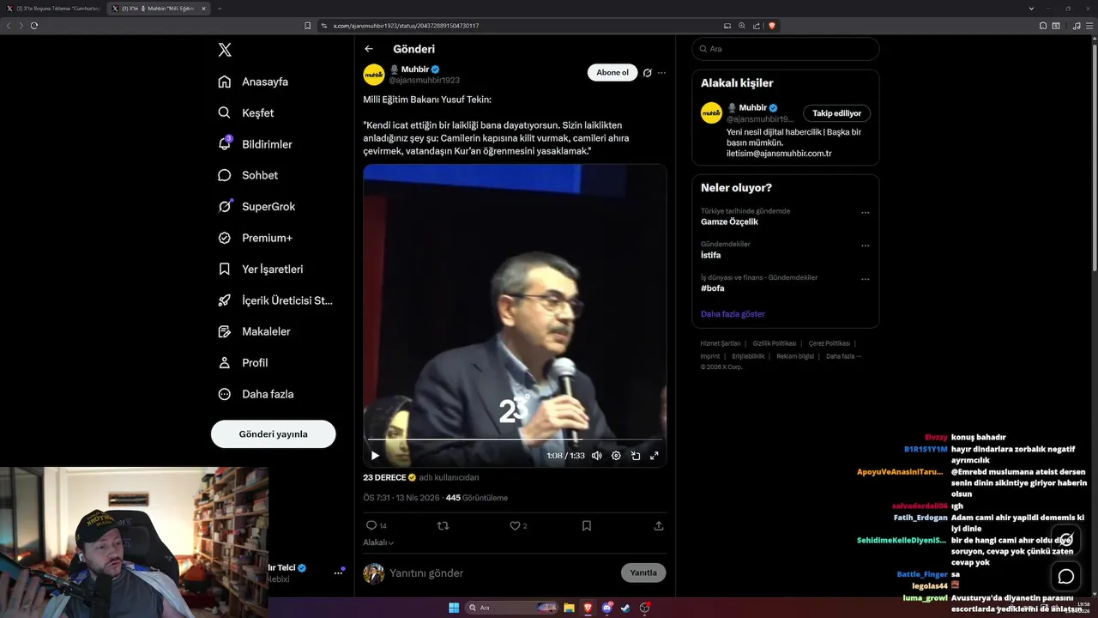The width and height of the screenshot is (1098, 618).
Task: Reload the page
Action: point(34,26)
